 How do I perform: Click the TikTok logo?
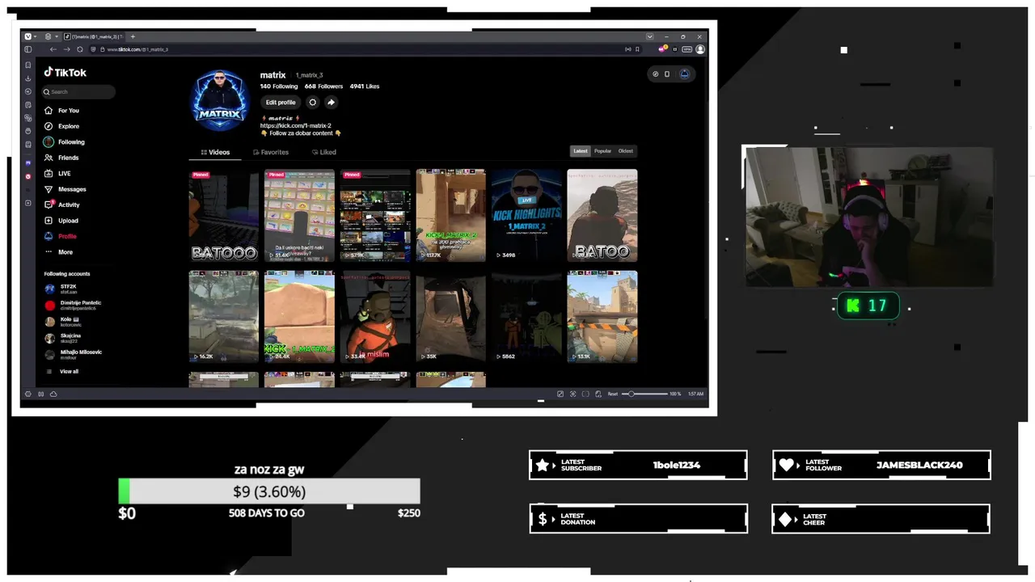[65, 72]
